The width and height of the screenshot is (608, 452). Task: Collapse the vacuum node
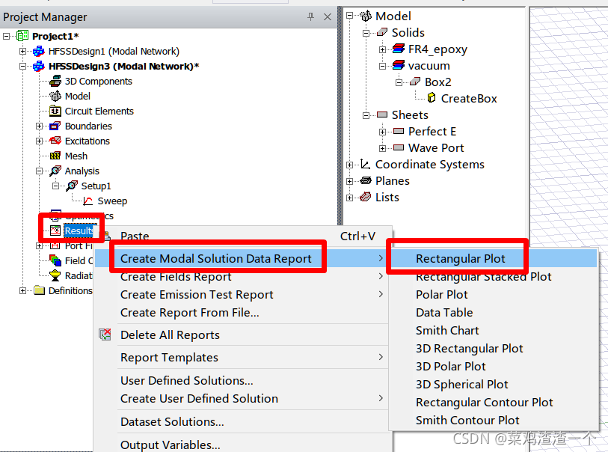click(382, 66)
